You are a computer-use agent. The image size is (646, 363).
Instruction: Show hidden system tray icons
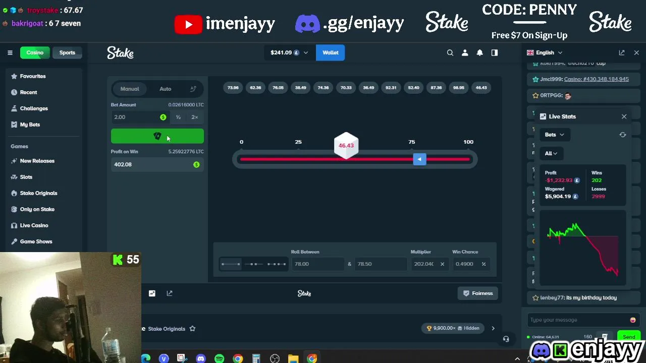pos(517,358)
